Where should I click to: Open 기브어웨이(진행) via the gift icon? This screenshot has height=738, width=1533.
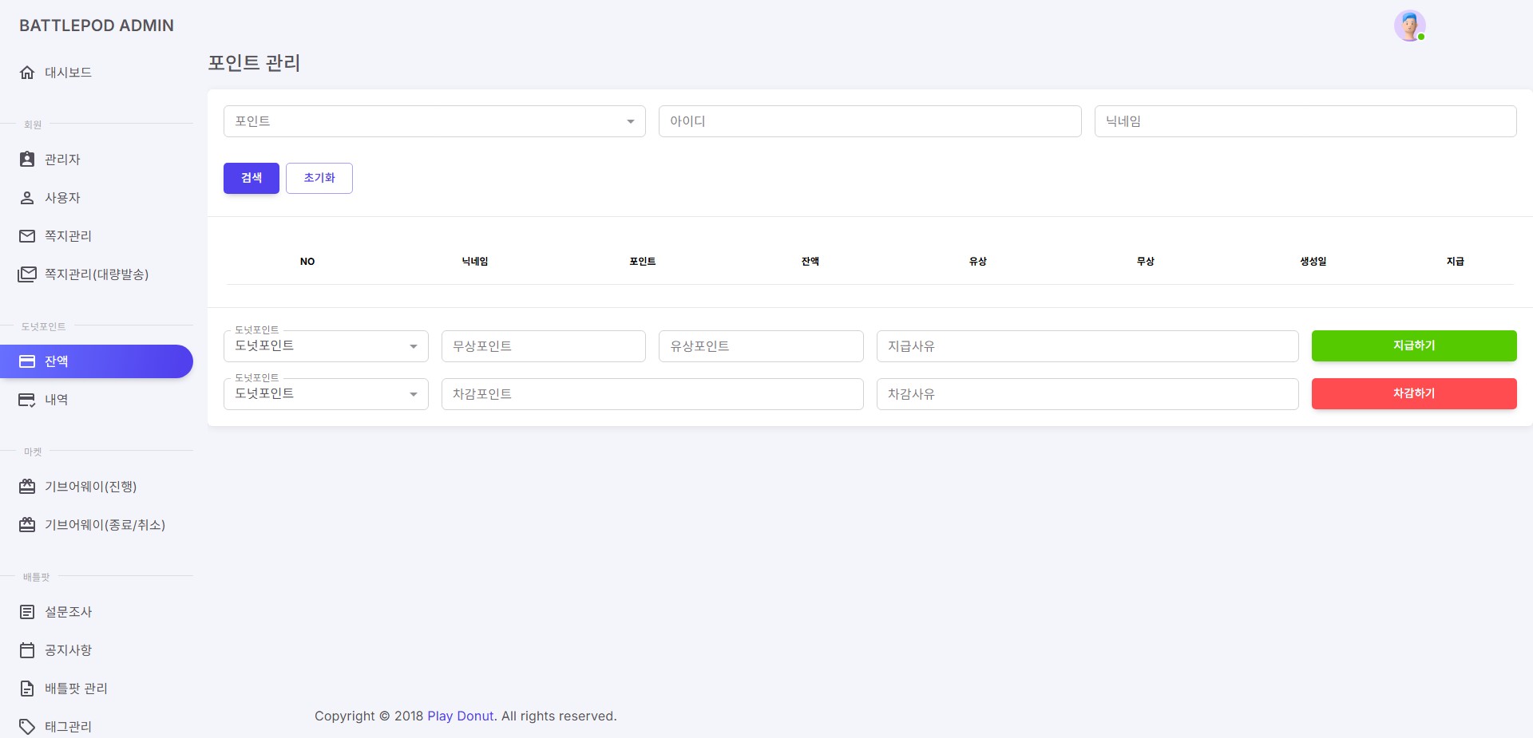27,486
